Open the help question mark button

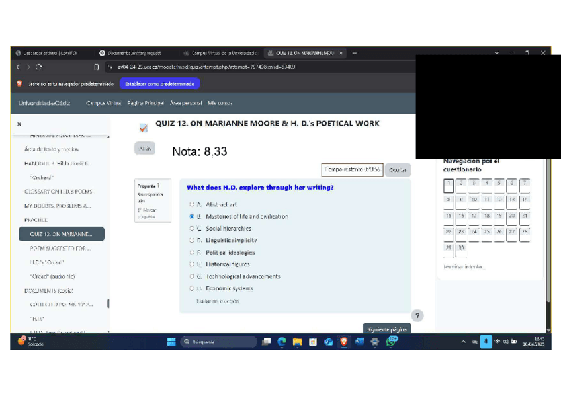click(417, 315)
